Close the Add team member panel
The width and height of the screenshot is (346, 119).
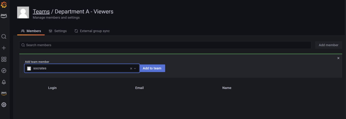[x=338, y=58]
